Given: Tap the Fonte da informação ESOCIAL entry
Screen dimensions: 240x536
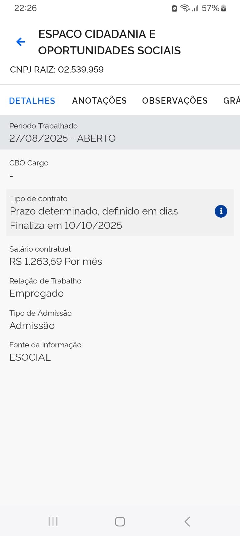Looking at the screenshot, I should coord(30,357).
